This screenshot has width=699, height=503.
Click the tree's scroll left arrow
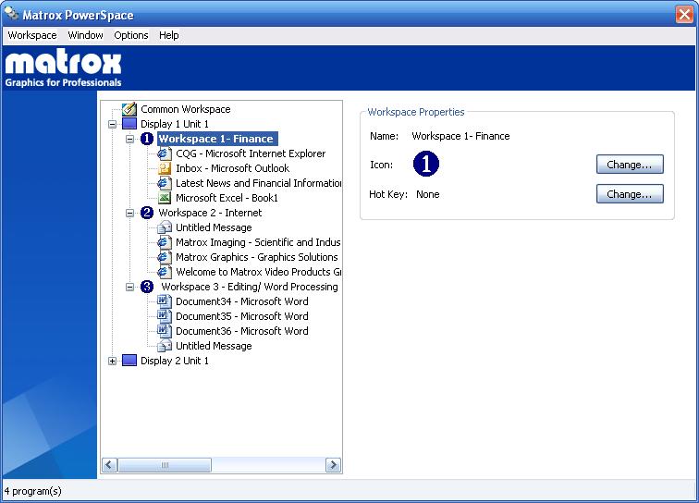tap(110, 465)
